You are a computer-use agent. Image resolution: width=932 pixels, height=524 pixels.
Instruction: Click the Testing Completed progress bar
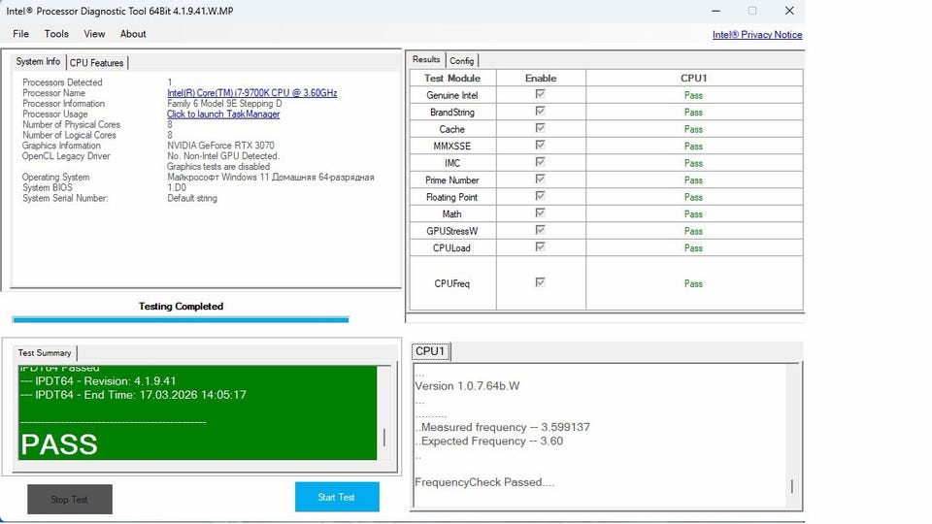coord(181,319)
